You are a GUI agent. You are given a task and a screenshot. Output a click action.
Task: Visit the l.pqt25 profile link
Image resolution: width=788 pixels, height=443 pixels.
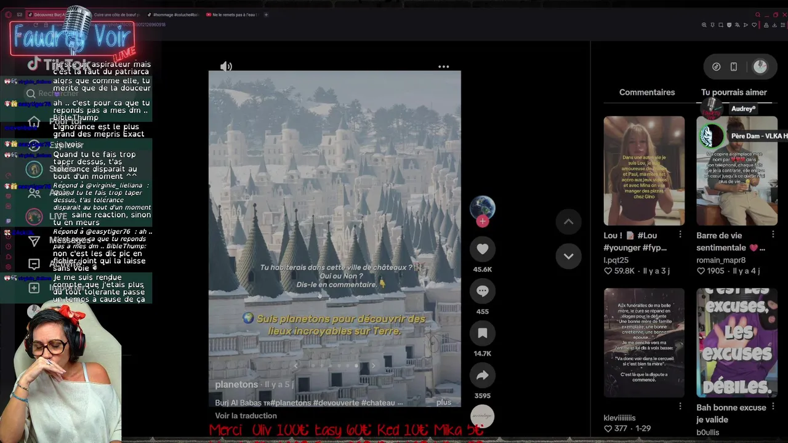click(616, 260)
